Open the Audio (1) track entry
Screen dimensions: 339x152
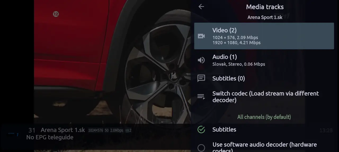click(x=264, y=60)
